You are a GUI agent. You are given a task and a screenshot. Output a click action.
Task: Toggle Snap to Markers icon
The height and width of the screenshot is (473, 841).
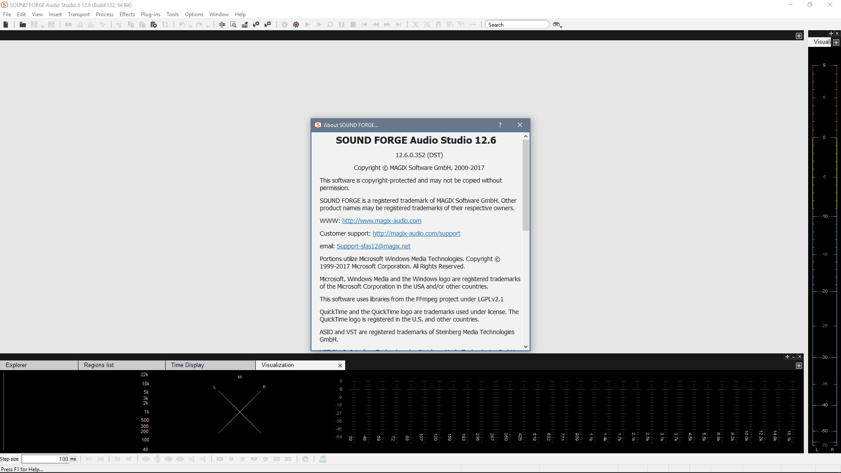pyautogui.click(x=461, y=25)
